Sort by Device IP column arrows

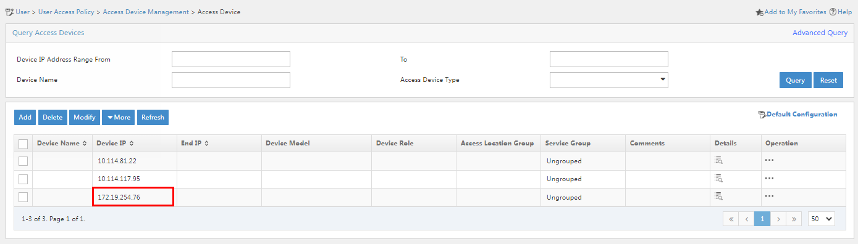pyautogui.click(x=131, y=143)
